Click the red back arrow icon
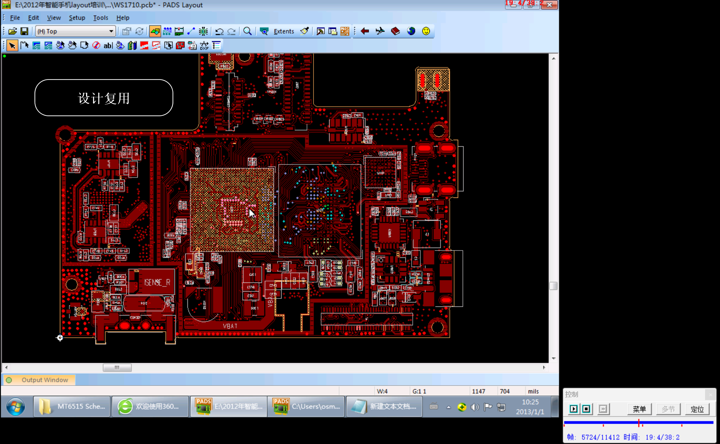Viewport: 720px width, 444px height. point(365,31)
